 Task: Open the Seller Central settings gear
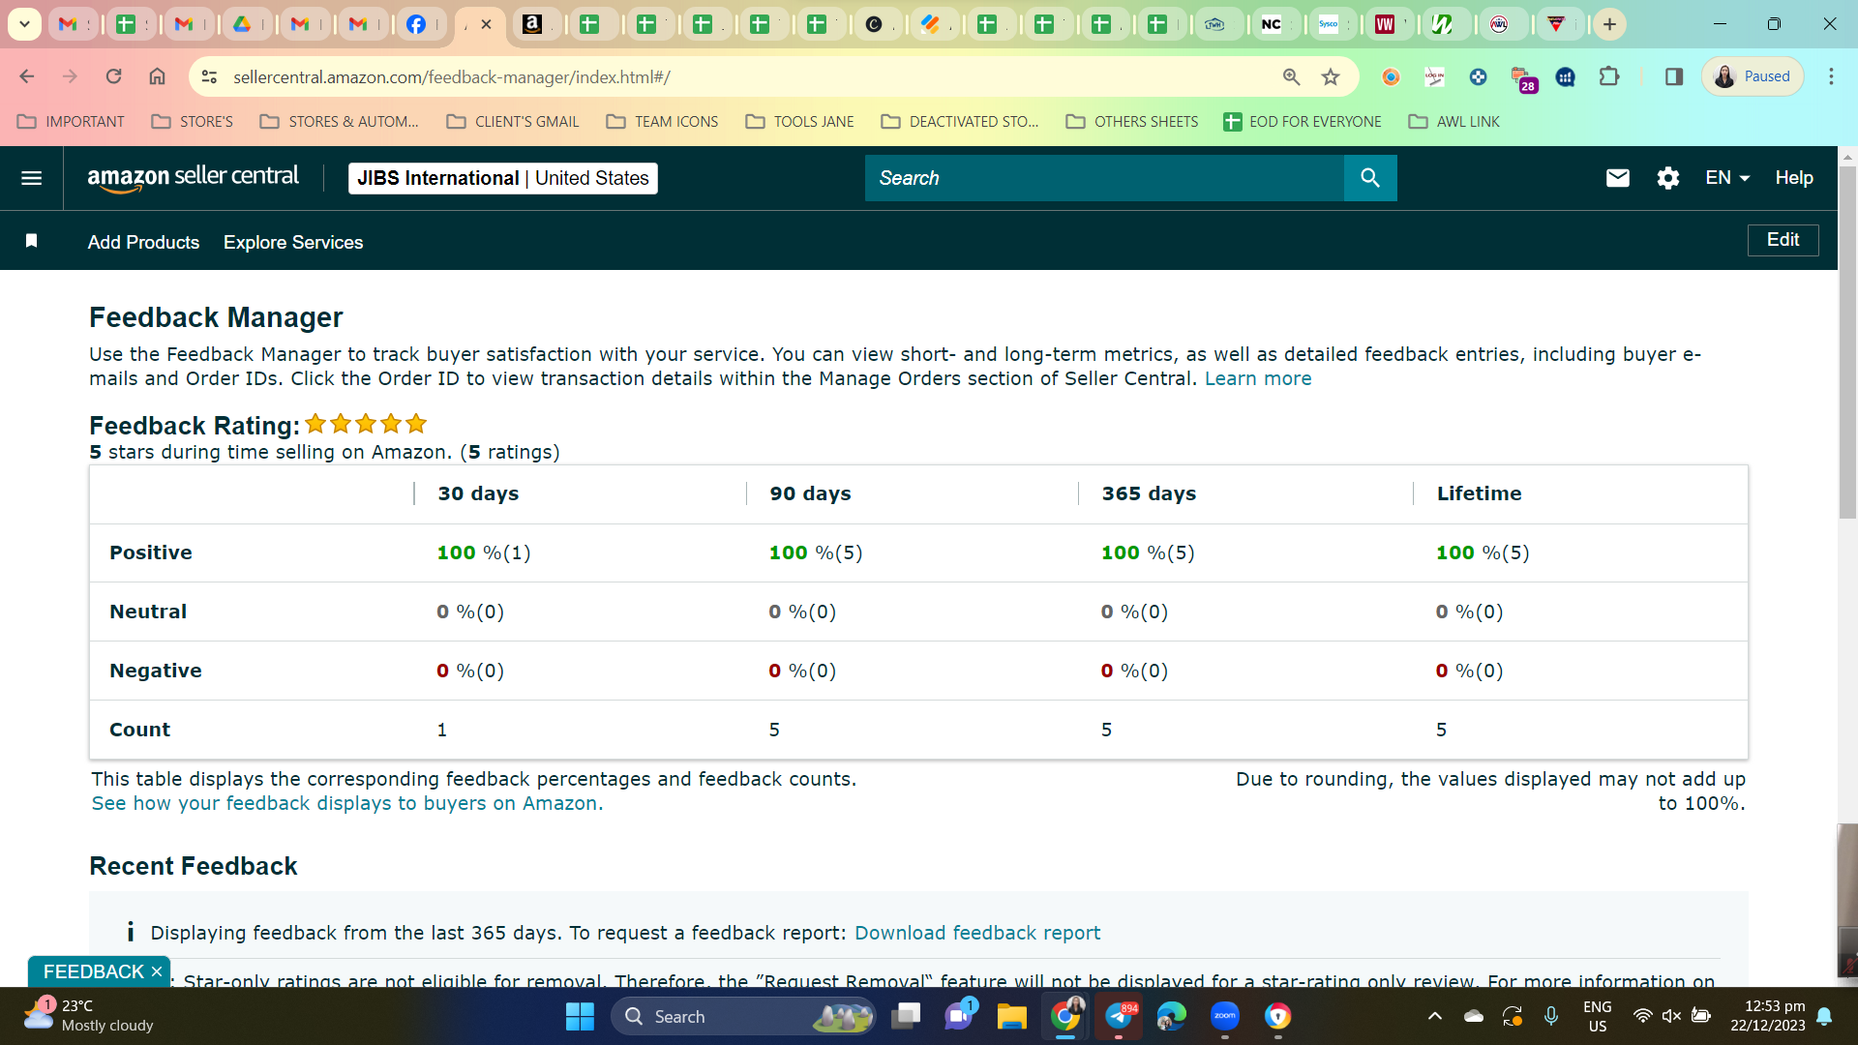click(x=1667, y=178)
